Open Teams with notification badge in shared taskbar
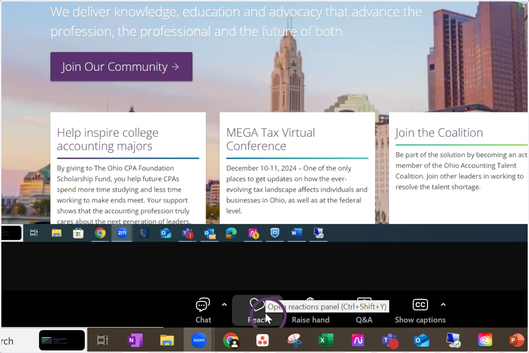This screenshot has width=529, height=353. coord(188,234)
